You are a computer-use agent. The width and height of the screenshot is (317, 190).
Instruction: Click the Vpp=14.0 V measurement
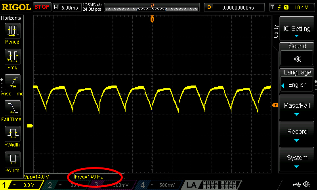36,177
